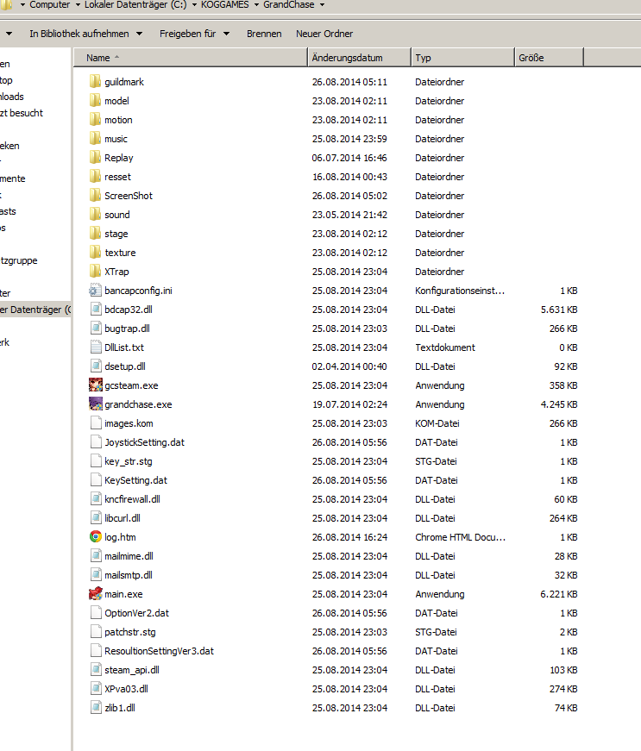Sort by the Größe column header

coord(549,58)
